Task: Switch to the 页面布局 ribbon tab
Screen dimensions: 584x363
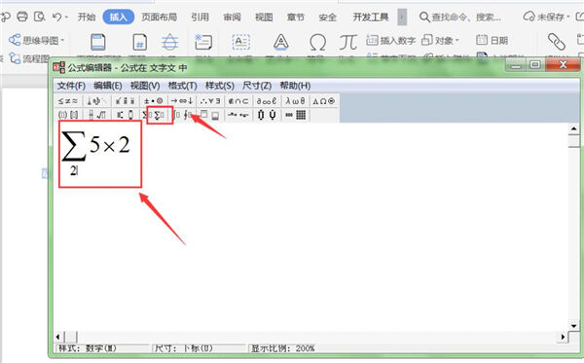Action: [160, 18]
